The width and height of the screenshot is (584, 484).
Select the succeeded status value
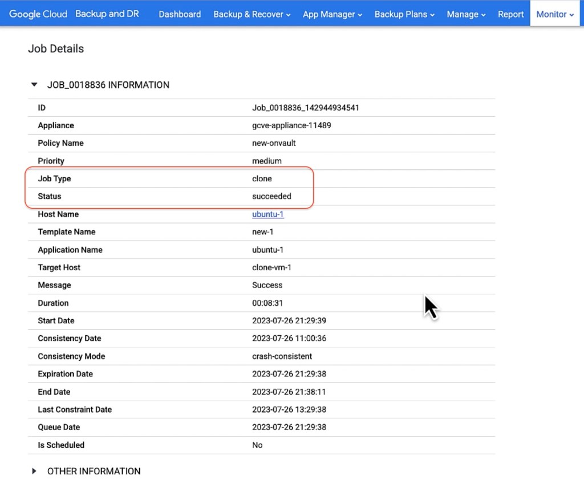pyautogui.click(x=271, y=196)
